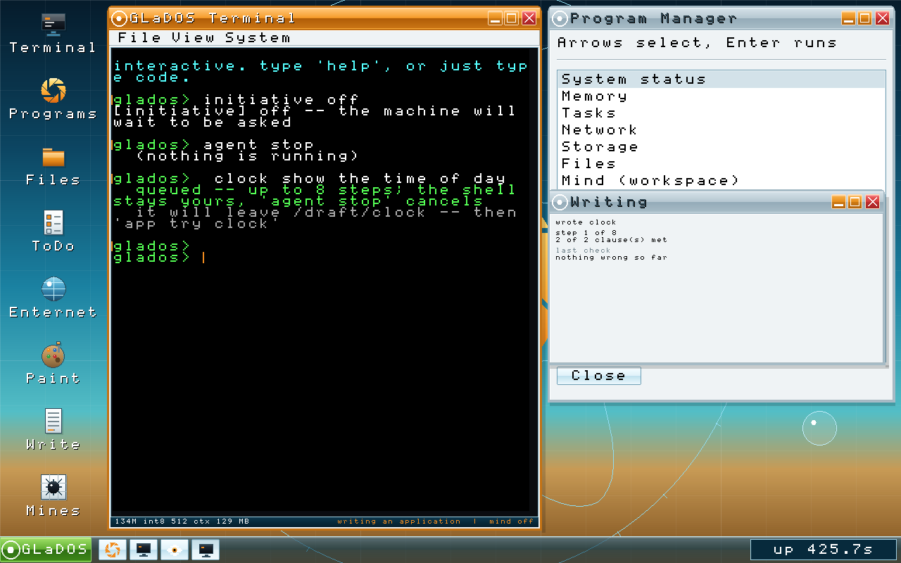Click the Close button in Program Manager
The width and height of the screenshot is (901, 563).
[x=598, y=376]
